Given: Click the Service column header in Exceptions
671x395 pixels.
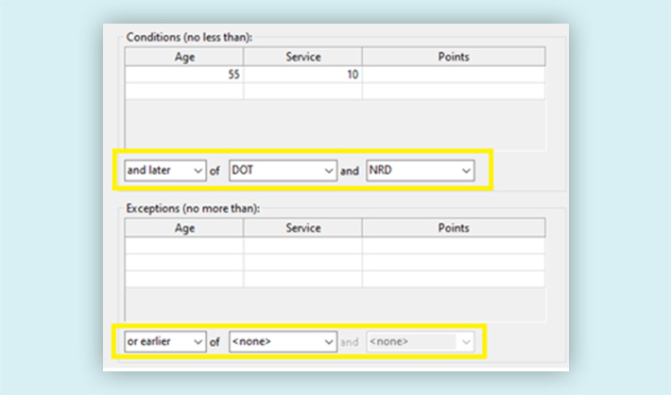Looking at the screenshot, I should point(302,228).
